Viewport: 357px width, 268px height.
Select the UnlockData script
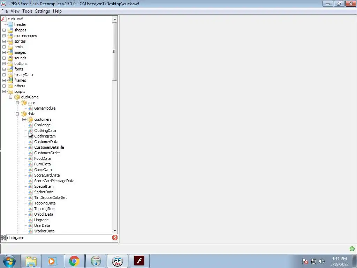click(44, 214)
